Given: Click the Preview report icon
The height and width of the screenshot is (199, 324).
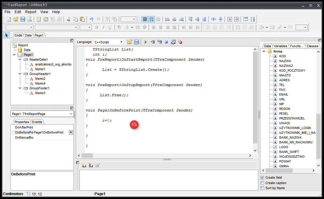Looking at the screenshot, I should point(30,19).
